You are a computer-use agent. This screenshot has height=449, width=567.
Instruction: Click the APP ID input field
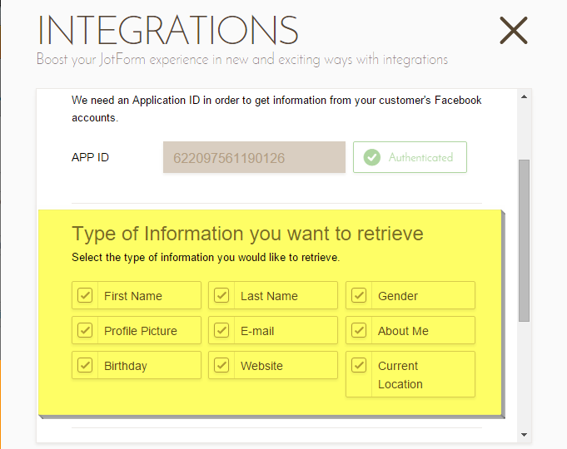[254, 157]
